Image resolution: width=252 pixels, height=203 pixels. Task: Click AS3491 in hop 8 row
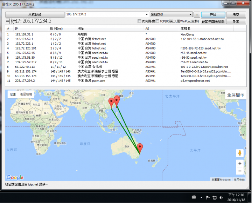tap(150, 67)
